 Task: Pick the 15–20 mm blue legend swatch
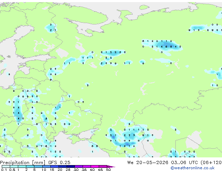tap(55, 166)
